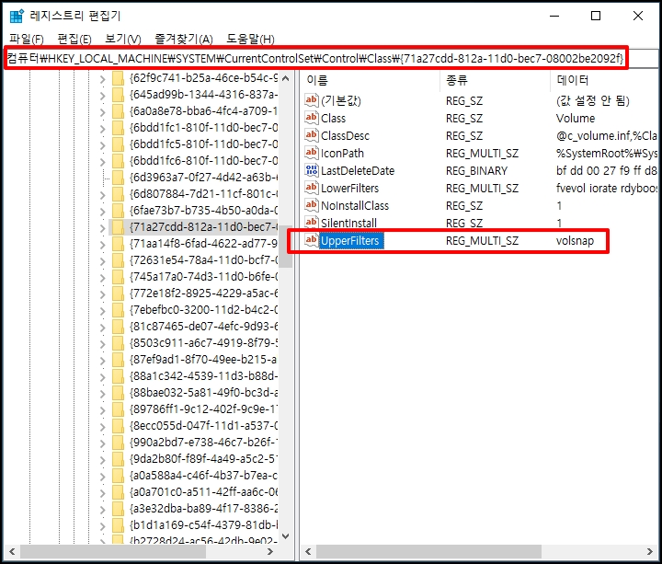Open the 즐겨찾기(A) menu
Viewport: 662px width, 564px height.
[x=184, y=39]
